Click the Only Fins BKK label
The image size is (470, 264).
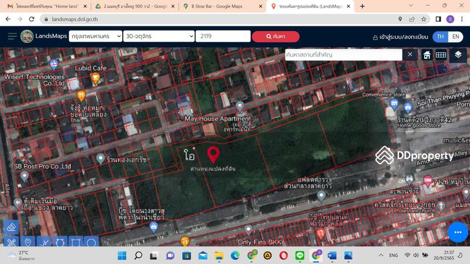[x=259, y=242]
